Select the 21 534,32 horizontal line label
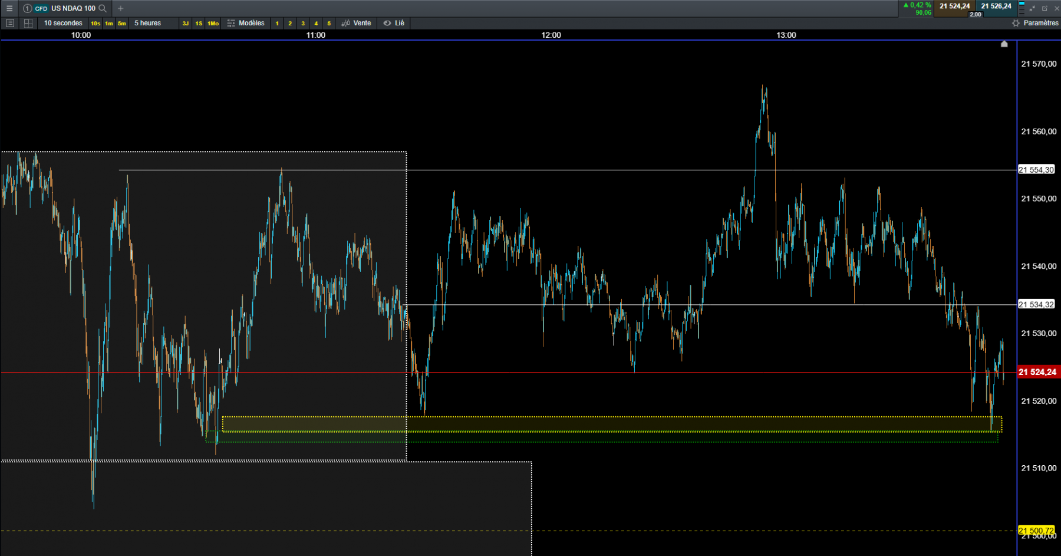 [x=1037, y=305]
